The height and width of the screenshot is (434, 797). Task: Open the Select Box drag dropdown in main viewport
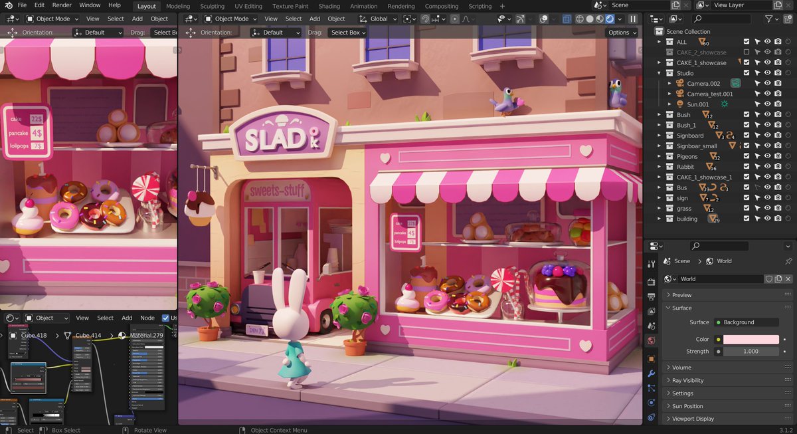(x=349, y=33)
